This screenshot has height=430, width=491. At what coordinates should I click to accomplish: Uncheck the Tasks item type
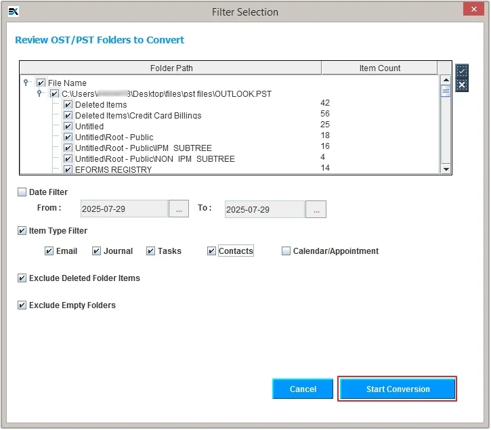pos(150,251)
